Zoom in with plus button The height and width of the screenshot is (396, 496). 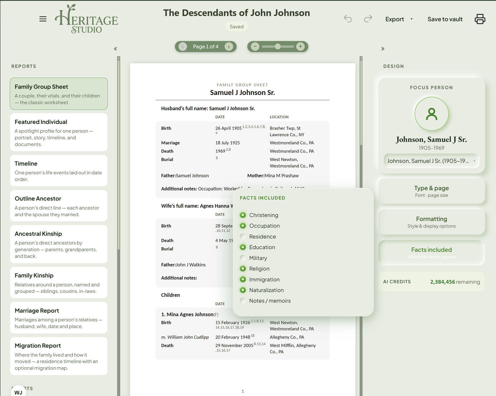click(x=300, y=47)
